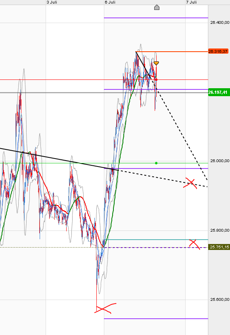
Task: Click the red dot on the red horizontal line
Action: pyautogui.click(x=156, y=80)
